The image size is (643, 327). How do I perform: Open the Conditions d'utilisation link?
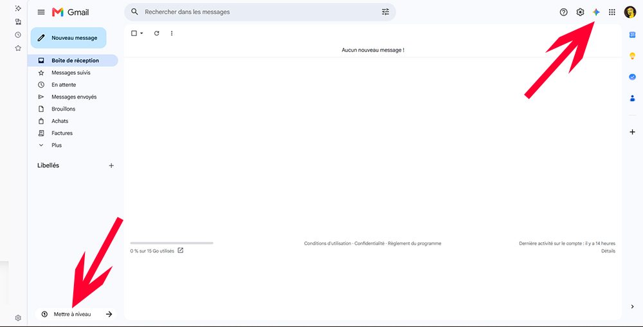(x=327, y=243)
